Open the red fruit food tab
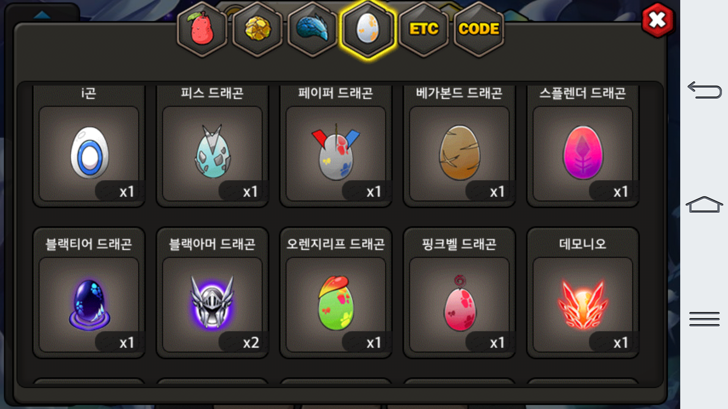Viewport: 728px width, 409px height. (x=202, y=30)
